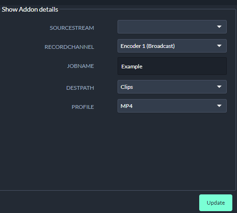Click the DESTPATH field label

click(x=80, y=88)
